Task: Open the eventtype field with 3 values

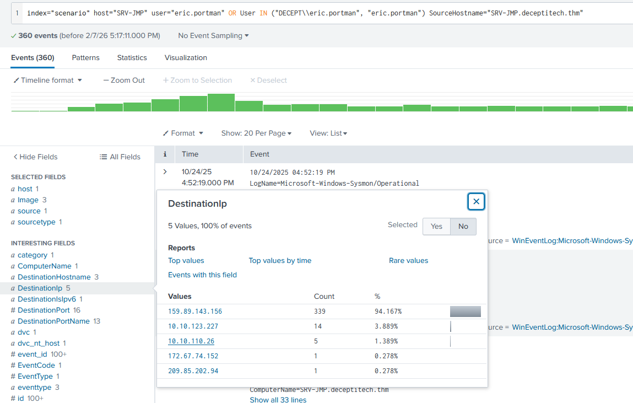Action: pos(35,387)
